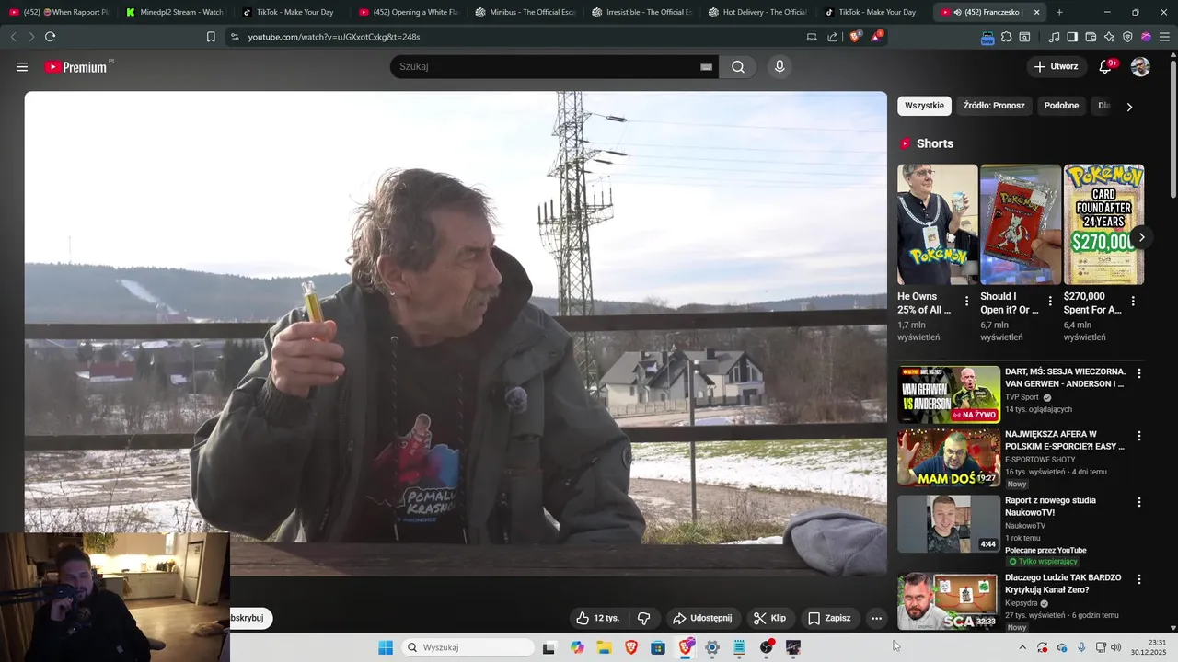Viewport: 1178px width, 662px height.
Task: Open TVP Sport channel name
Action: pyautogui.click(x=1022, y=397)
